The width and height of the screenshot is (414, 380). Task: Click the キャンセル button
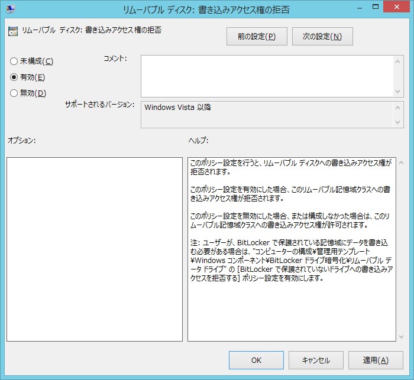(316, 360)
